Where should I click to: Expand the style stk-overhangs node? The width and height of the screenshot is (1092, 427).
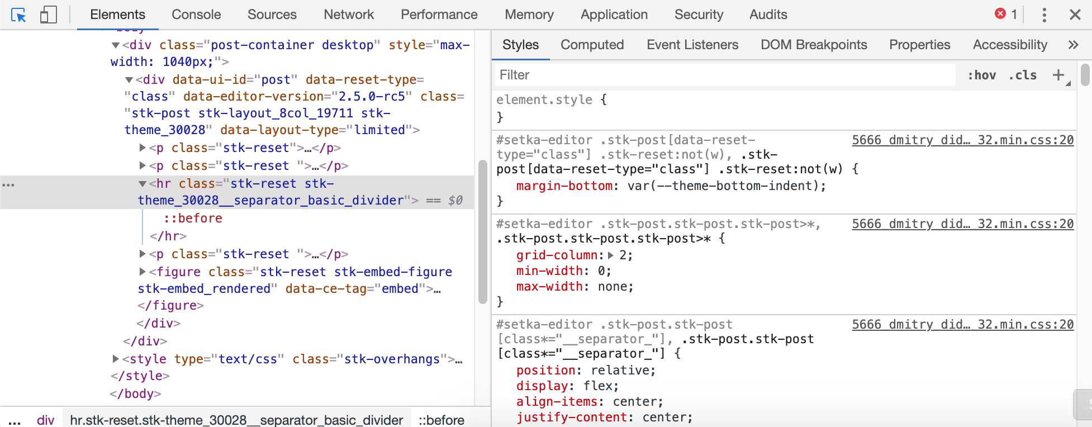pyautogui.click(x=116, y=359)
